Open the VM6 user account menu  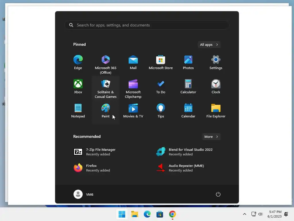click(84, 194)
